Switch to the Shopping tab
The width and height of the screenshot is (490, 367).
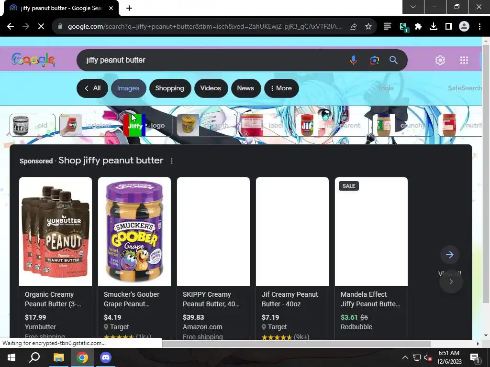(x=170, y=88)
